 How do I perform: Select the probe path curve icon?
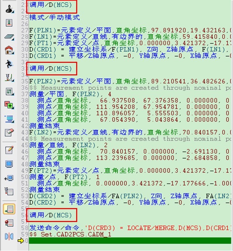9,77
